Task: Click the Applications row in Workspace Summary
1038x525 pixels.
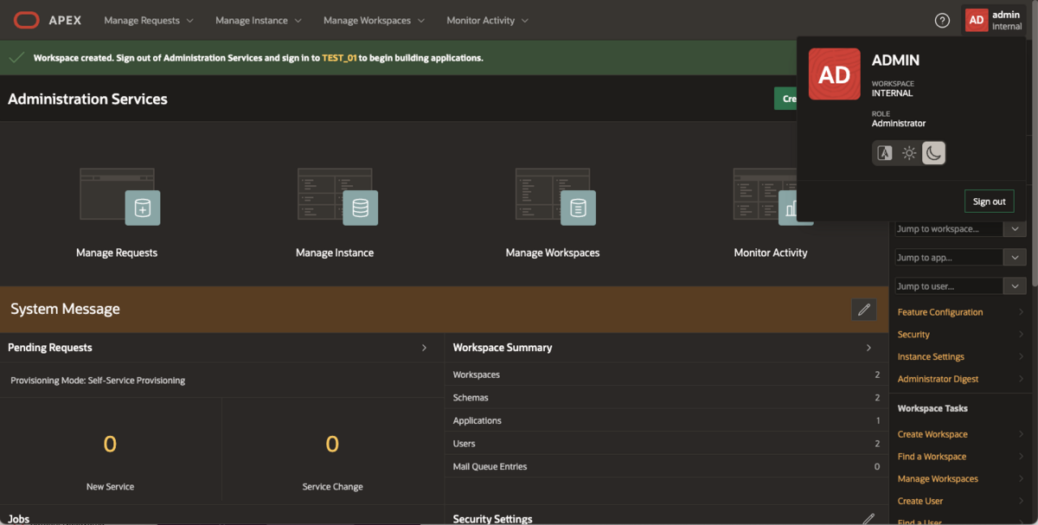Action: point(666,420)
